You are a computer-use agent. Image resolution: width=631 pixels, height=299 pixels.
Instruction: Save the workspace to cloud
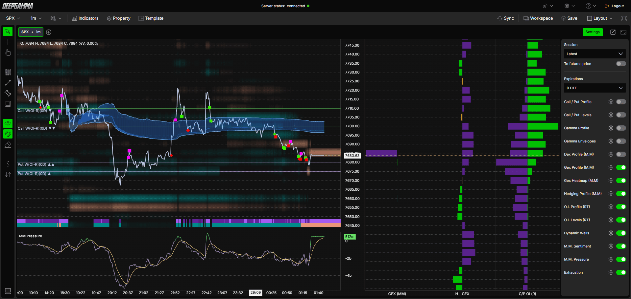click(x=569, y=18)
